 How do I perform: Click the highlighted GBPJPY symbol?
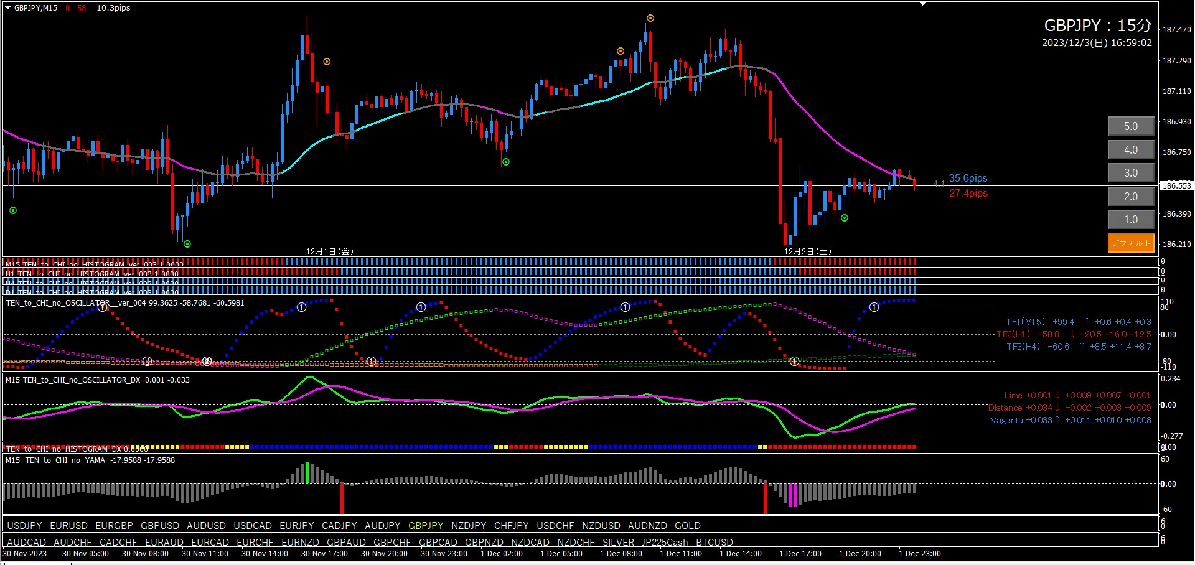[426, 526]
